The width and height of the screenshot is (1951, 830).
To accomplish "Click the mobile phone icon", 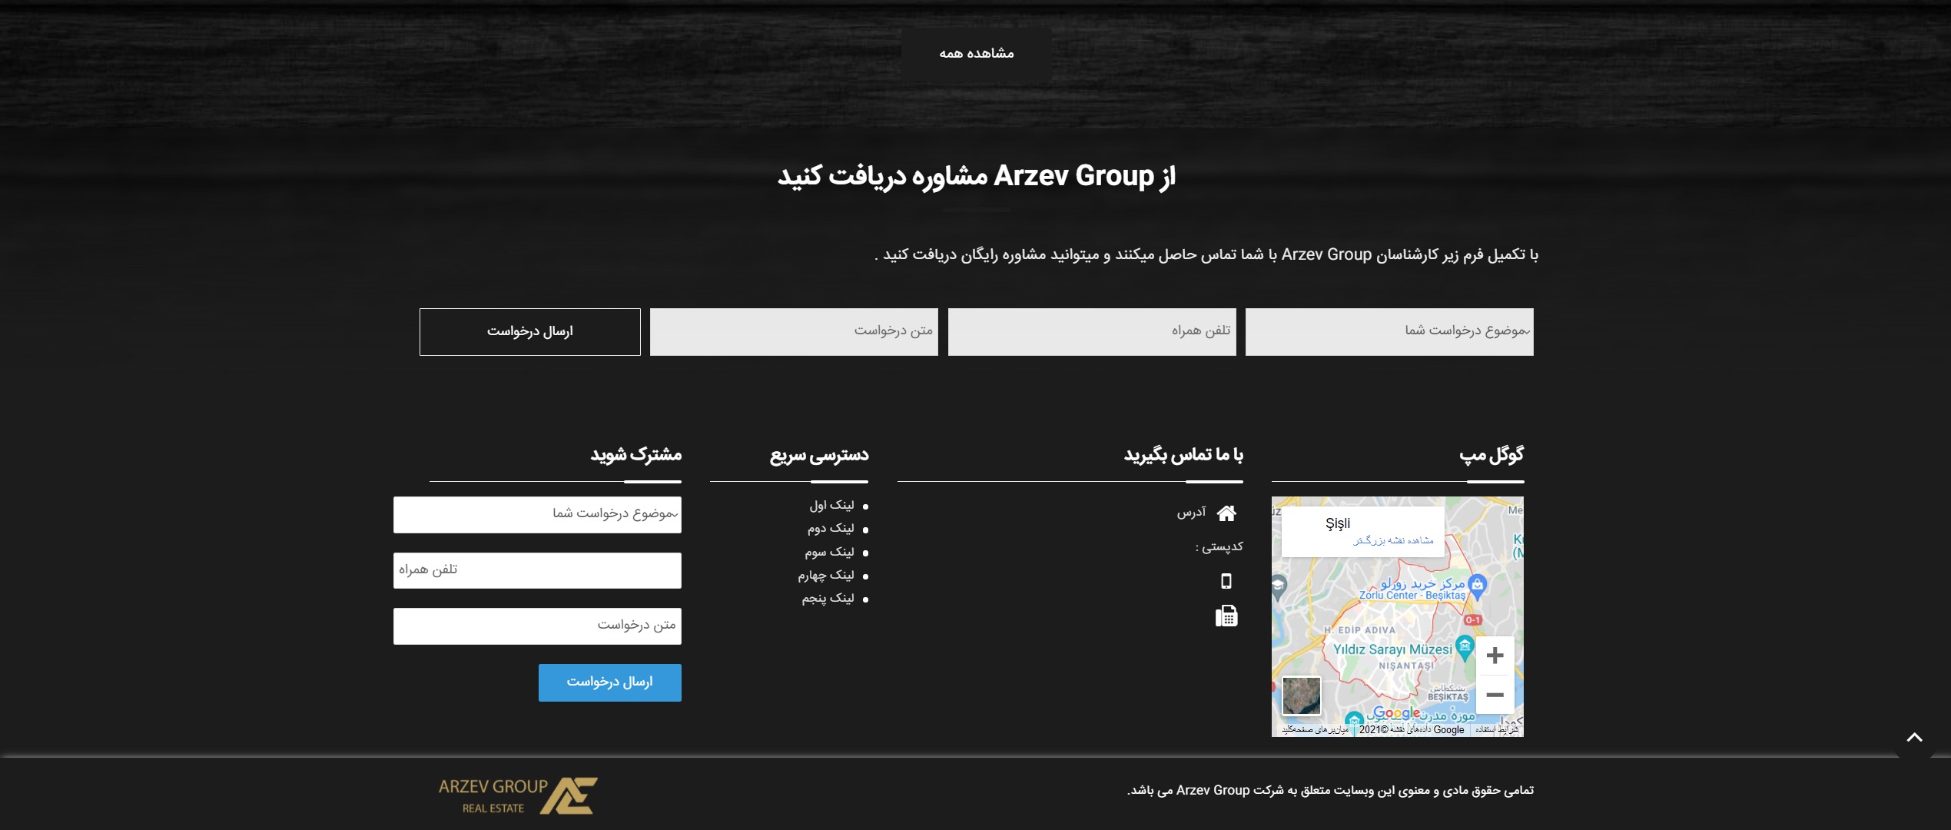I will 1226,581.
